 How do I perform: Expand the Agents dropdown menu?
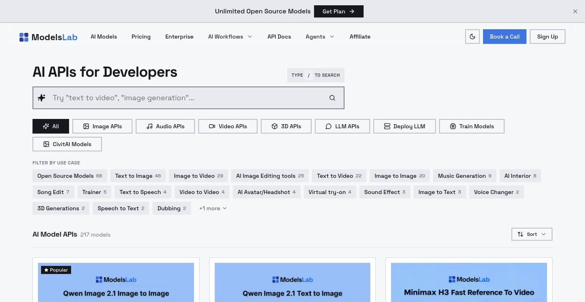tap(320, 37)
